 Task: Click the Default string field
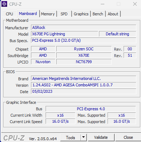click(117, 34)
